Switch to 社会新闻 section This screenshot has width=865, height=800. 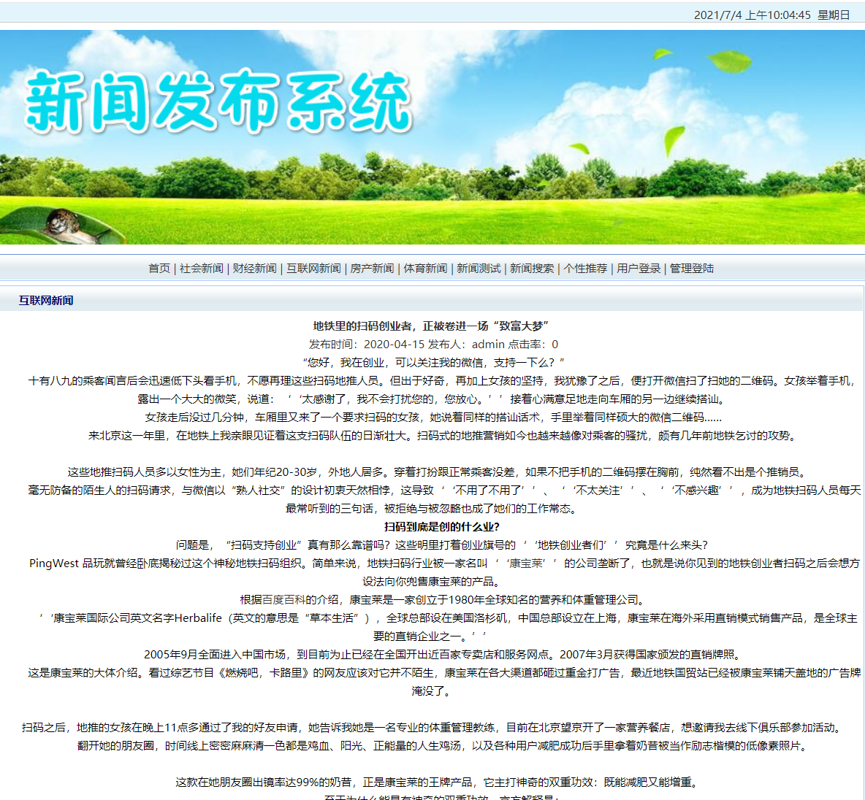(201, 269)
